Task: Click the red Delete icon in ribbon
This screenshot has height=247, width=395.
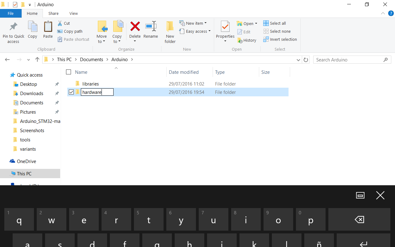Action: pos(135,27)
